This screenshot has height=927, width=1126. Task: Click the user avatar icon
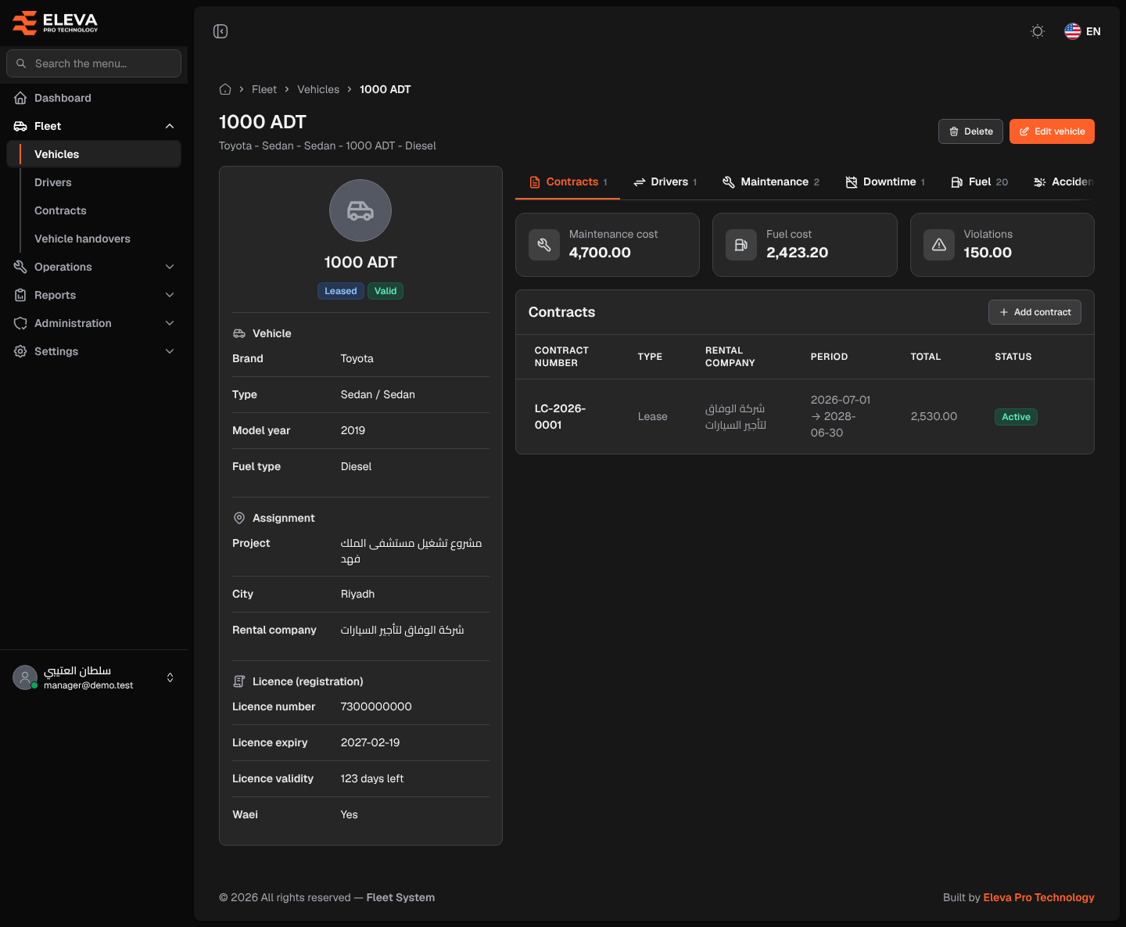point(25,677)
